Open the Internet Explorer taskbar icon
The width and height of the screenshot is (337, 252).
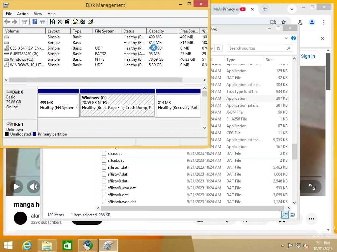[x=27, y=245]
